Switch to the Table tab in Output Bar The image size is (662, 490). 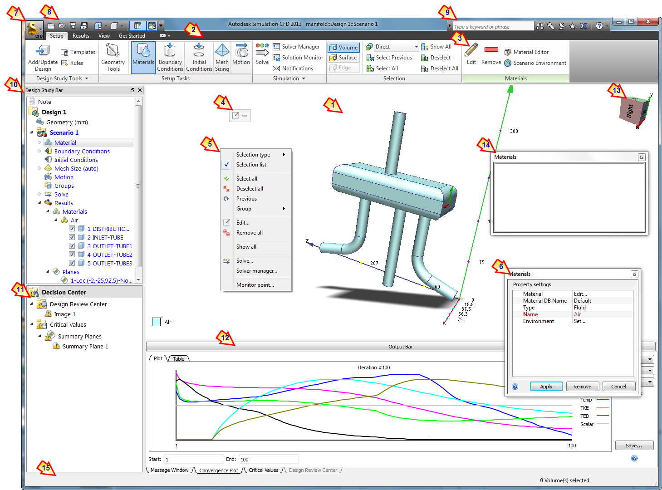[x=179, y=359]
